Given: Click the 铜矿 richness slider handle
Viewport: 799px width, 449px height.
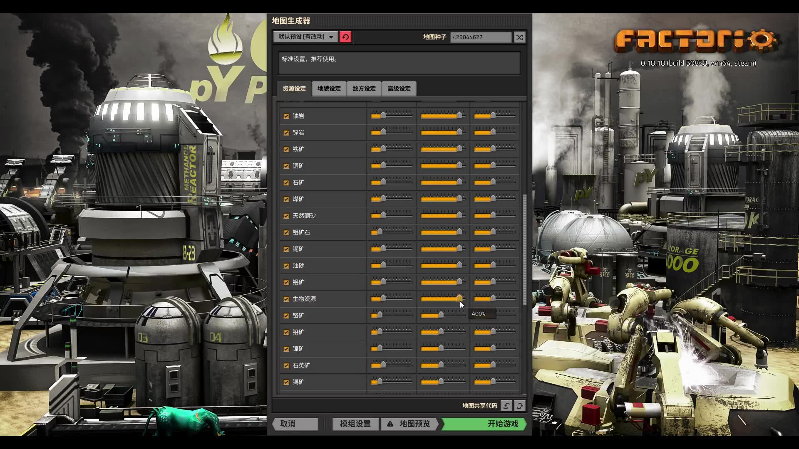Looking at the screenshot, I should pos(493,165).
